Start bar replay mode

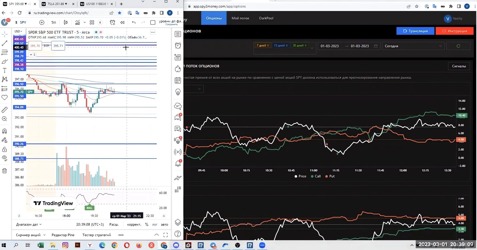click(122, 22)
